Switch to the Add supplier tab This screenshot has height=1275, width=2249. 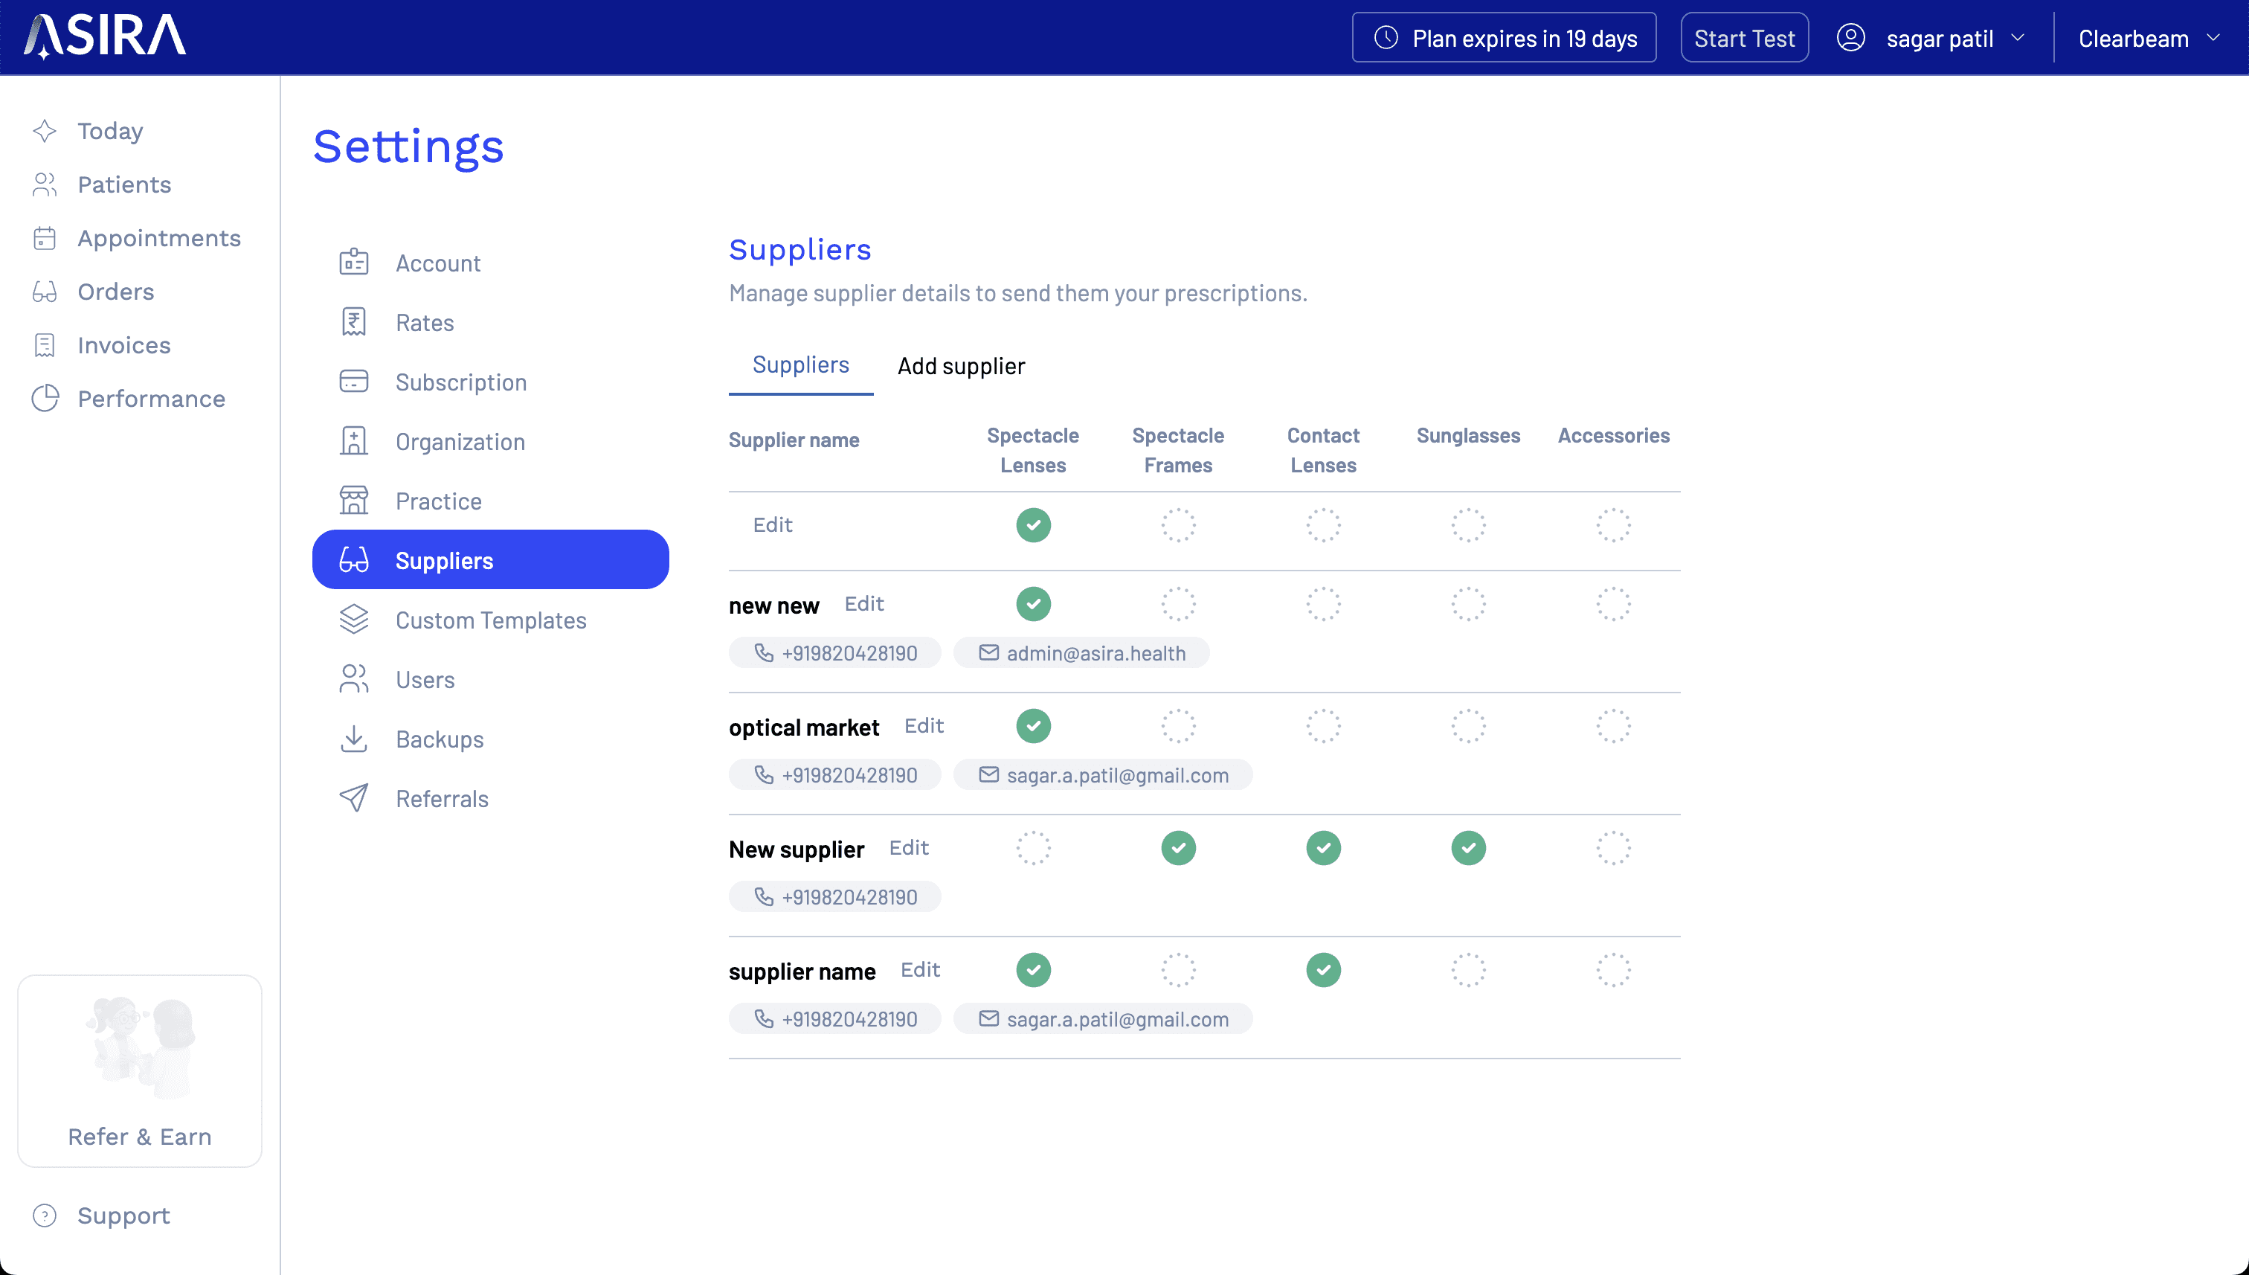coord(960,366)
